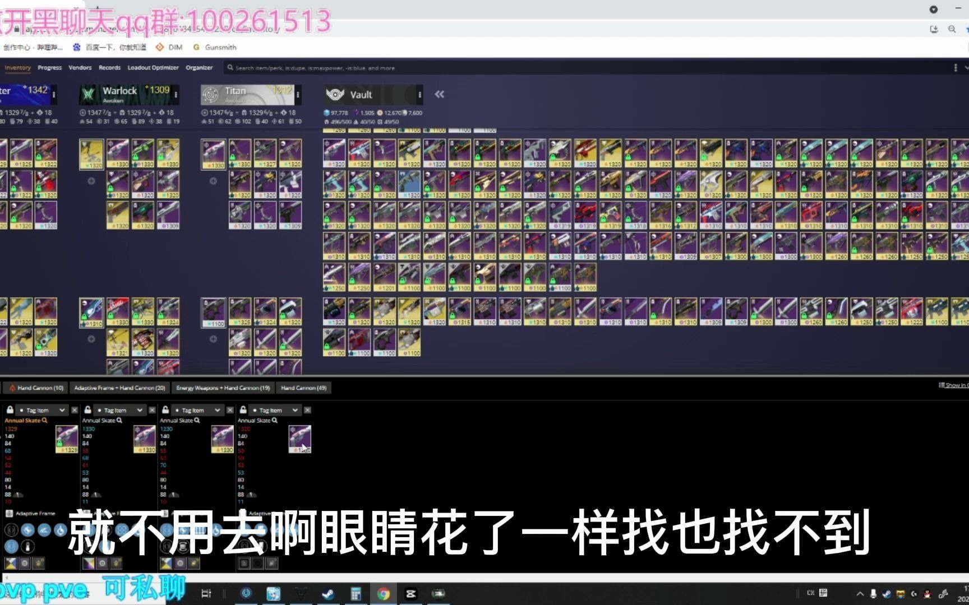The width and height of the screenshot is (969, 605).
Task: Click the equipped Titan kinetic weapon
Action: tap(213, 155)
